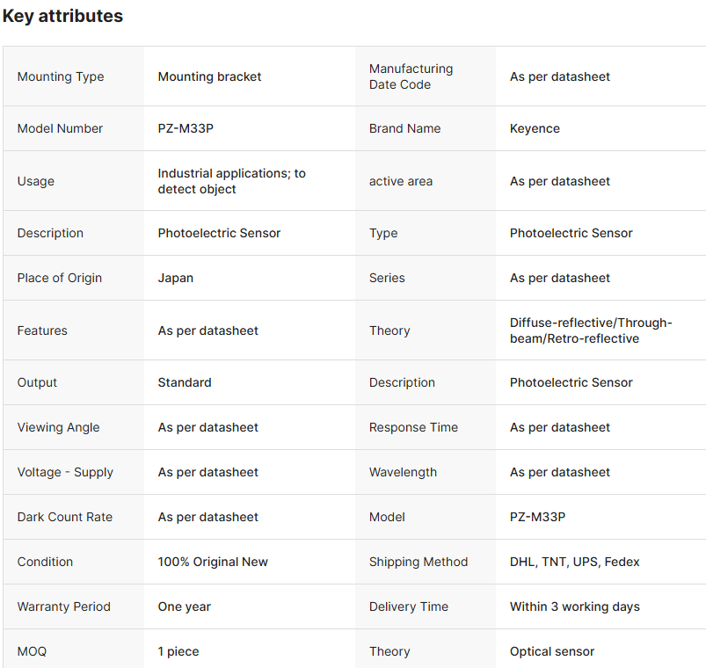Select the "Features" attribute label

pos(42,330)
